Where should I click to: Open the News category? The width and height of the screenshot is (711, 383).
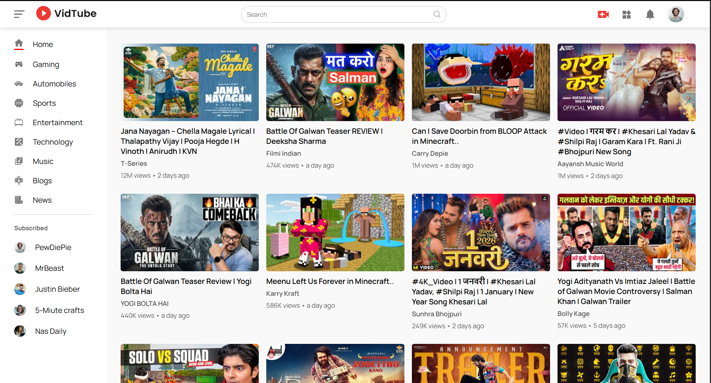click(42, 200)
